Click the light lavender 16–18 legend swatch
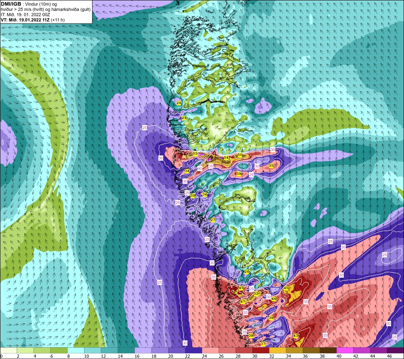This screenshot has width=404, height=359. click(x=143, y=351)
